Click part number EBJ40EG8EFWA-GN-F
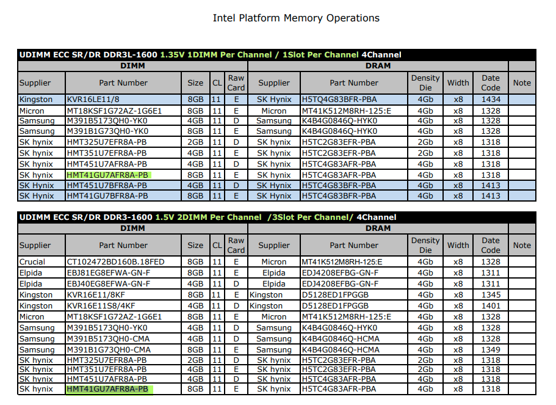 click(x=109, y=284)
